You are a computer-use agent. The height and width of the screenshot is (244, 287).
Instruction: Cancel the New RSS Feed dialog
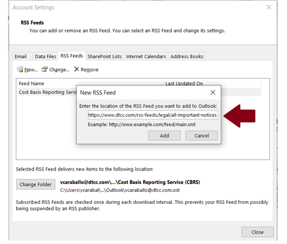[202, 136]
